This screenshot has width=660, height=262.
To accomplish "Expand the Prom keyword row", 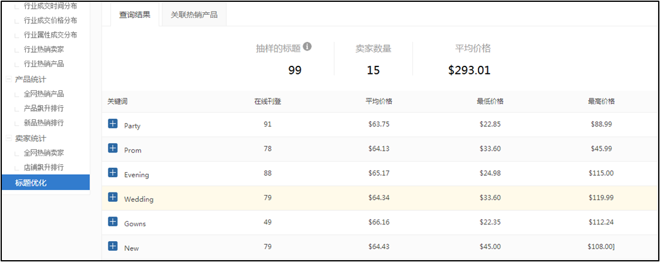I will [x=113, y=148].
